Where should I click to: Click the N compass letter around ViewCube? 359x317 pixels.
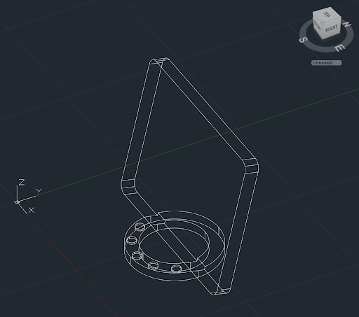tap(347, 24)
